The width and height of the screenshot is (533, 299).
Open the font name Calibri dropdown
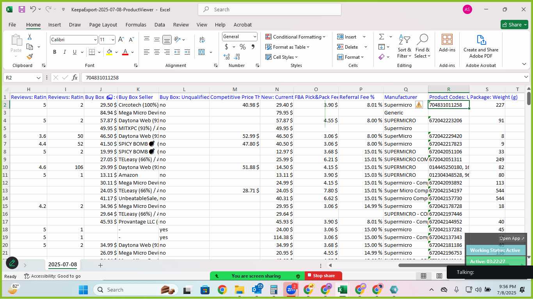[95, 40]
